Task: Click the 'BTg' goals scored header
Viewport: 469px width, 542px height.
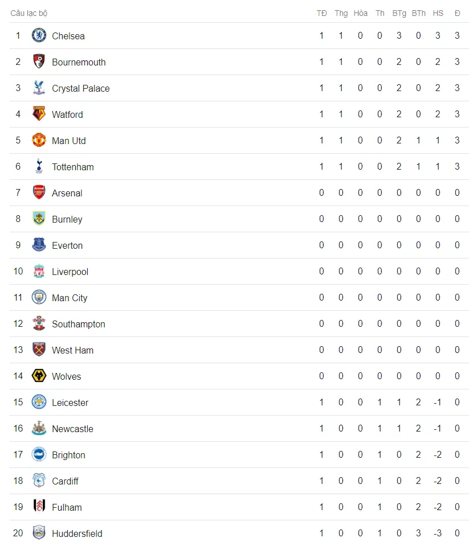Action: 399,14
